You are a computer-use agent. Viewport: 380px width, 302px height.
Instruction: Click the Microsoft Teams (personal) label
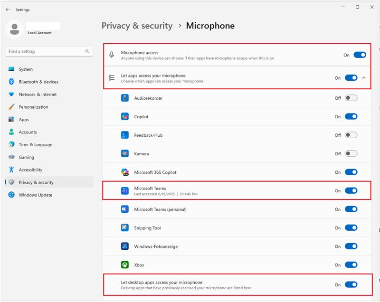click(161, 209)
